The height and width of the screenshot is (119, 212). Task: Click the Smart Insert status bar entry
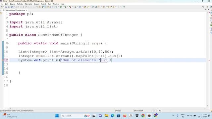pos(138,111)
